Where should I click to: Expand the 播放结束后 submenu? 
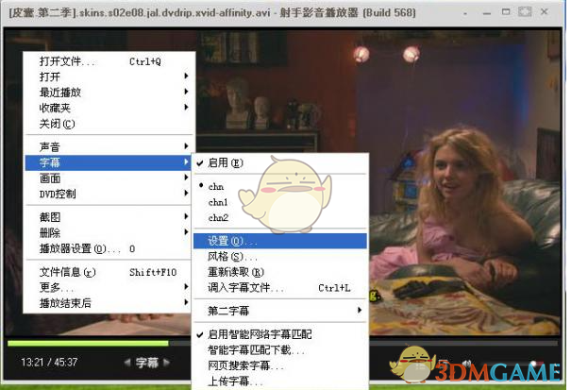[x=109, y=303]
